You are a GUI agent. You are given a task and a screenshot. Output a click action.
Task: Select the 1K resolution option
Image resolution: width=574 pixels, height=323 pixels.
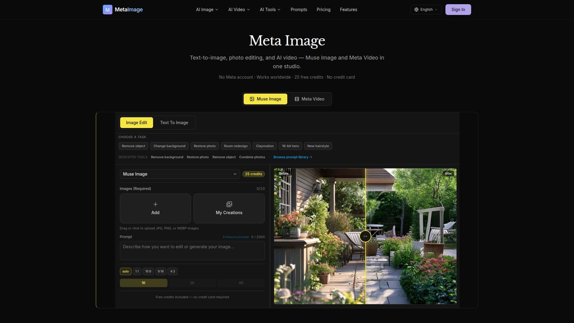coord(143,283)
